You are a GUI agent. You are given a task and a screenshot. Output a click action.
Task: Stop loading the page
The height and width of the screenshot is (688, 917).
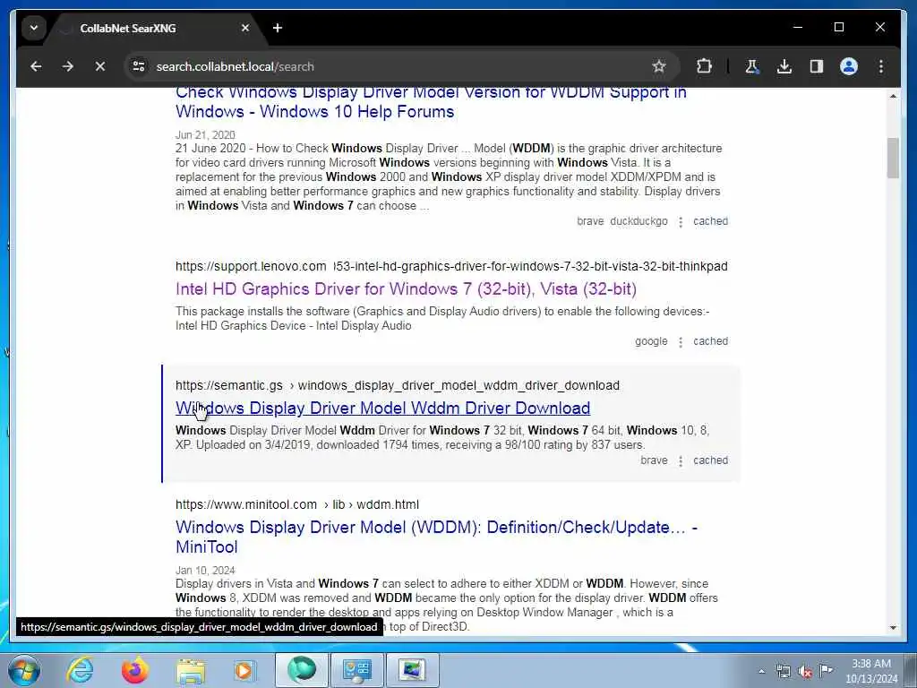coord(100,66)
